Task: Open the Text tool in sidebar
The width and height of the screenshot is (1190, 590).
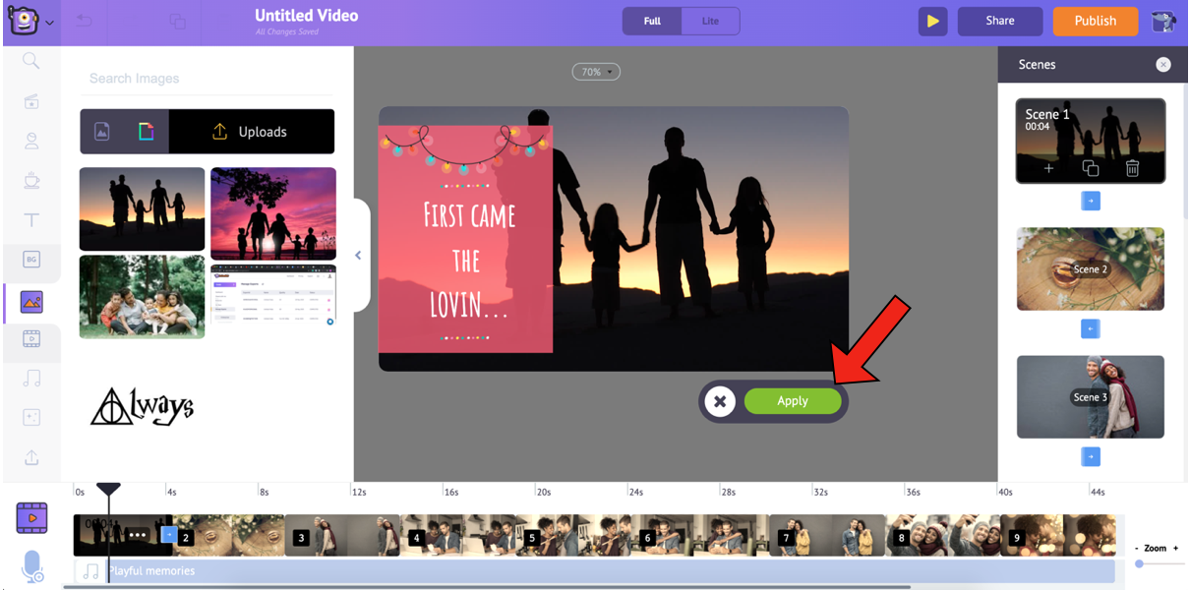Action: pyautogui.click(x=31, y=220)
